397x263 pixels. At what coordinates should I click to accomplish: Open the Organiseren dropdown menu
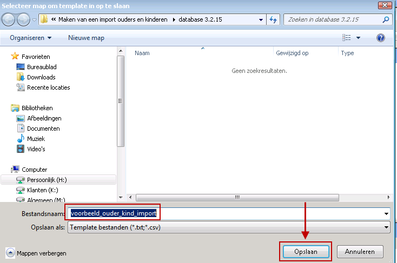[x=30, y=38]
